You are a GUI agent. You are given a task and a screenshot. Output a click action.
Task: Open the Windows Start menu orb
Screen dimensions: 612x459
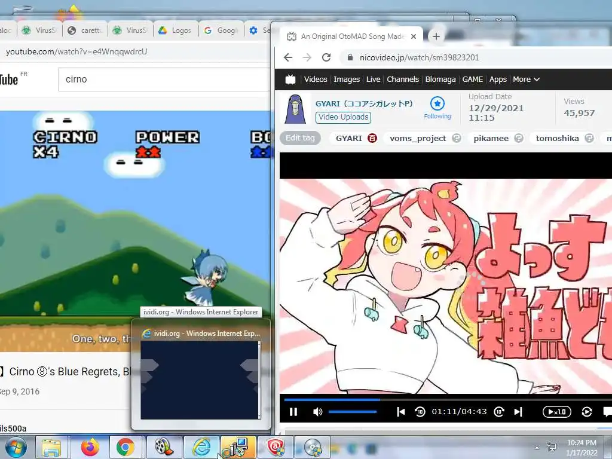coord(16,447)
